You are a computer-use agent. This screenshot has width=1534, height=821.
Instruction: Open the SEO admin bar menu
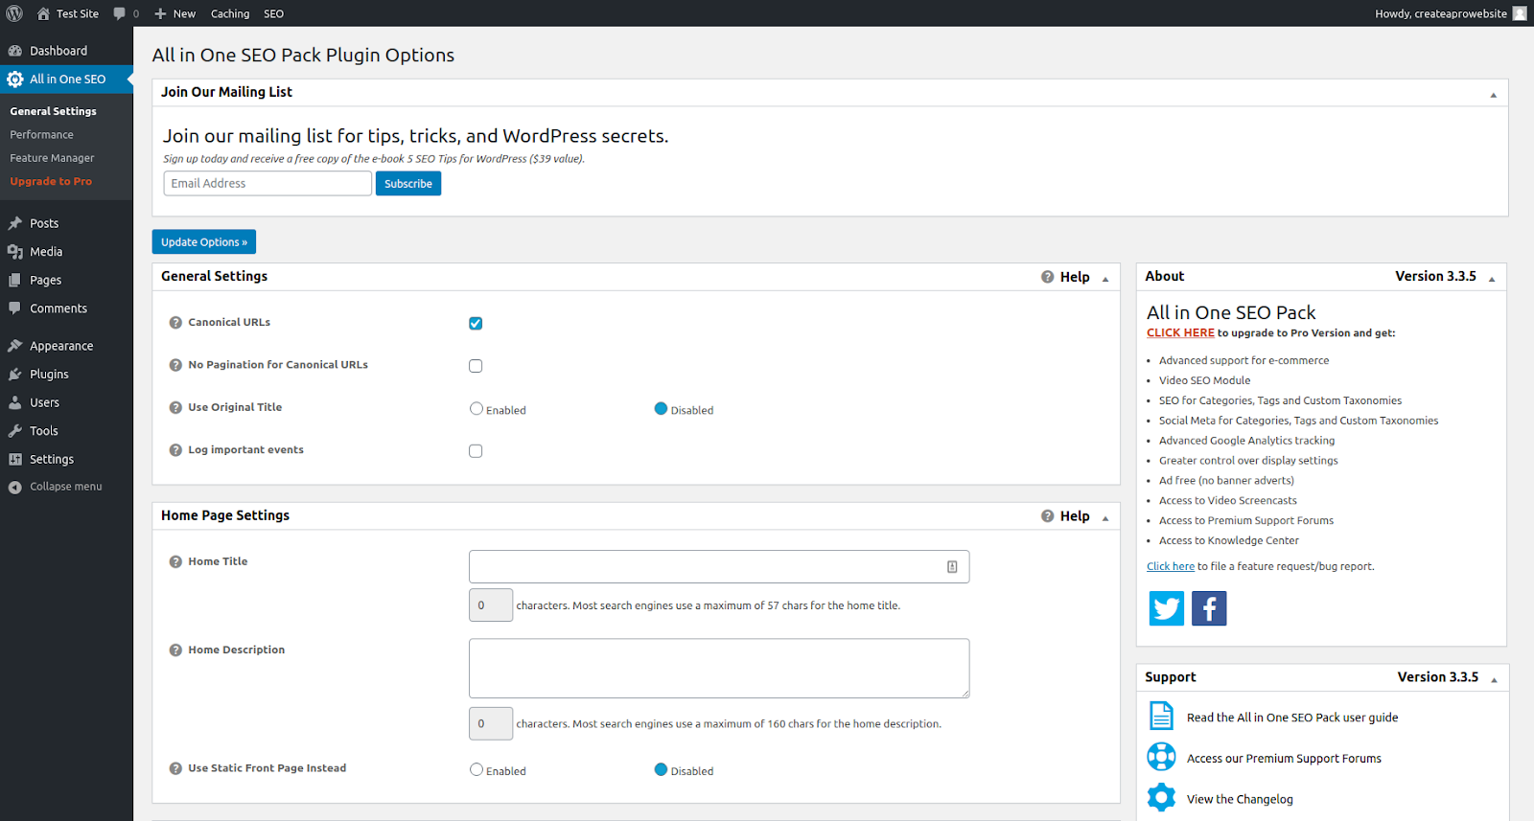[273, 13]
